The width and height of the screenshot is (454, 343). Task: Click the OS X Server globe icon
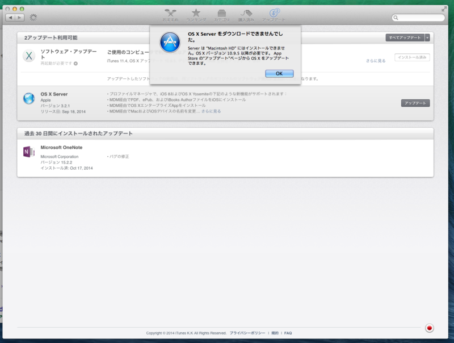coord(29,98)
